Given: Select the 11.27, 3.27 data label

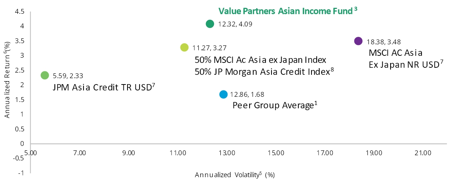Looking at the screenshot, I should pyautogui.click(x=210, y=48).
